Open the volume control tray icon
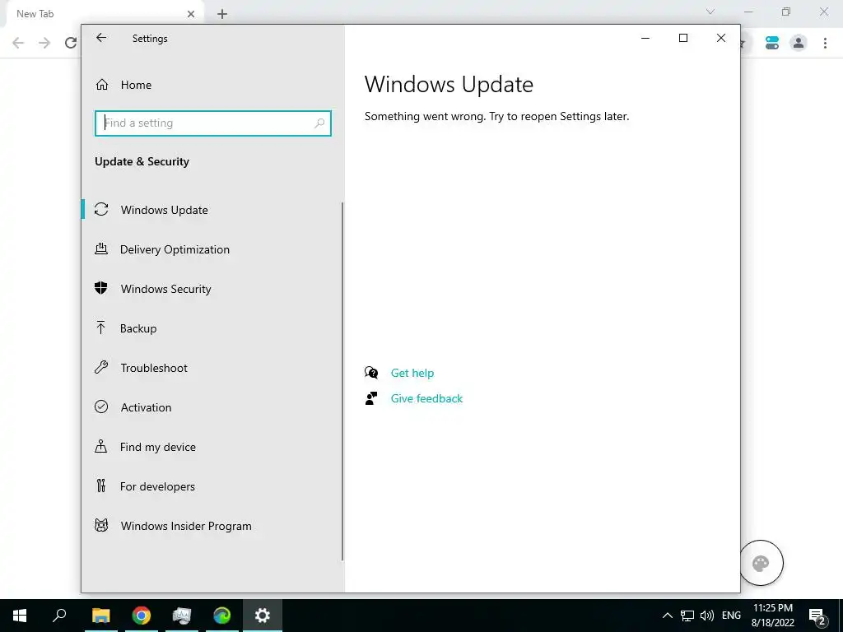 point(707,616)
